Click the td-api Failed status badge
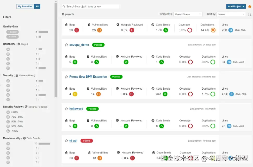Screen dimensions: 253x167 (x=87, y=141)
